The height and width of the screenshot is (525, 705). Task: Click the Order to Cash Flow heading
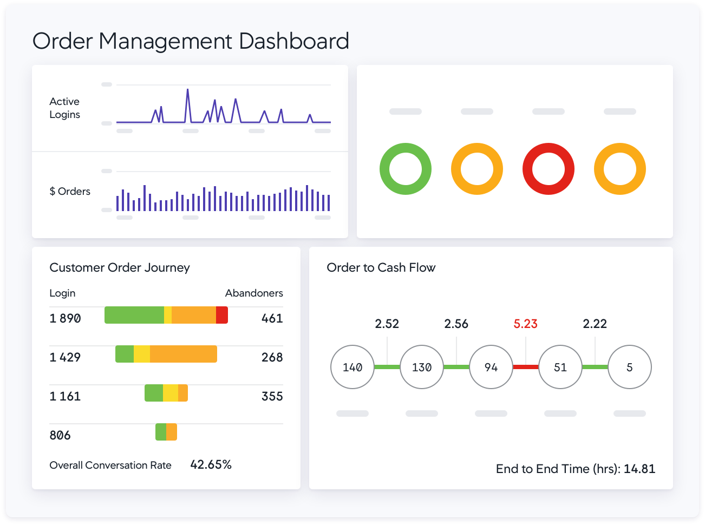point(381,268)
